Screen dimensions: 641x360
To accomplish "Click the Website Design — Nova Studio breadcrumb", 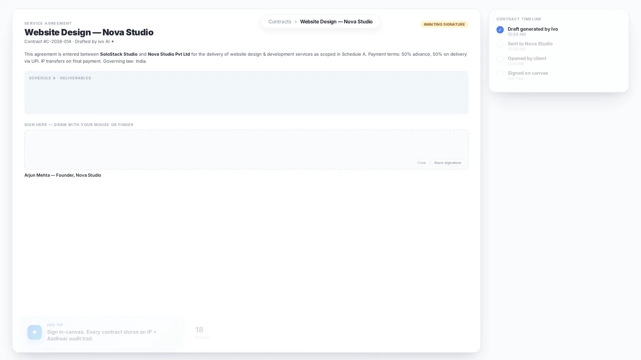I will pos(336,22).
